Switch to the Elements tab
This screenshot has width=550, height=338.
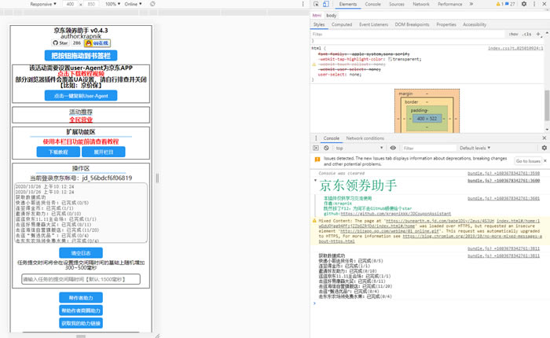tap(347, 4)
